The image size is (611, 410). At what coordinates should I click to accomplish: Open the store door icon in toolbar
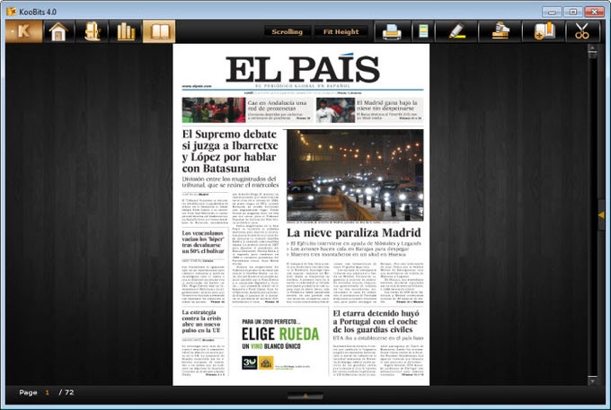93,31
